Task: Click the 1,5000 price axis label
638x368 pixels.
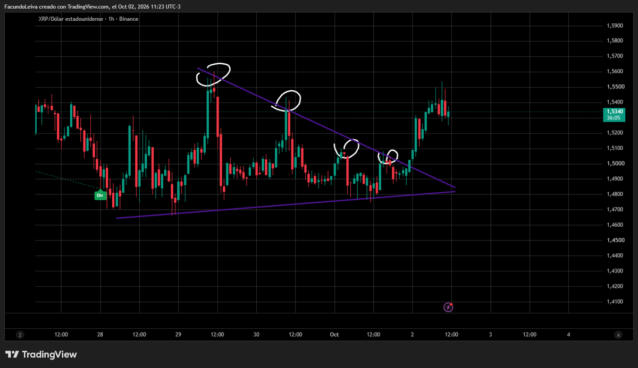Action: [x=615, y=164]
